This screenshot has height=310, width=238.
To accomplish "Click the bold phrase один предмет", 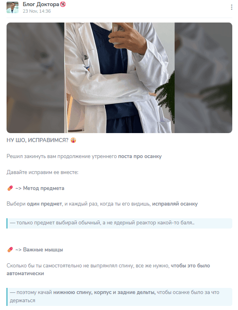I will 45,204.
